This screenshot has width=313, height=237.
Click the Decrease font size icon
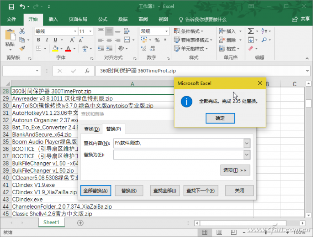(81, 40)
